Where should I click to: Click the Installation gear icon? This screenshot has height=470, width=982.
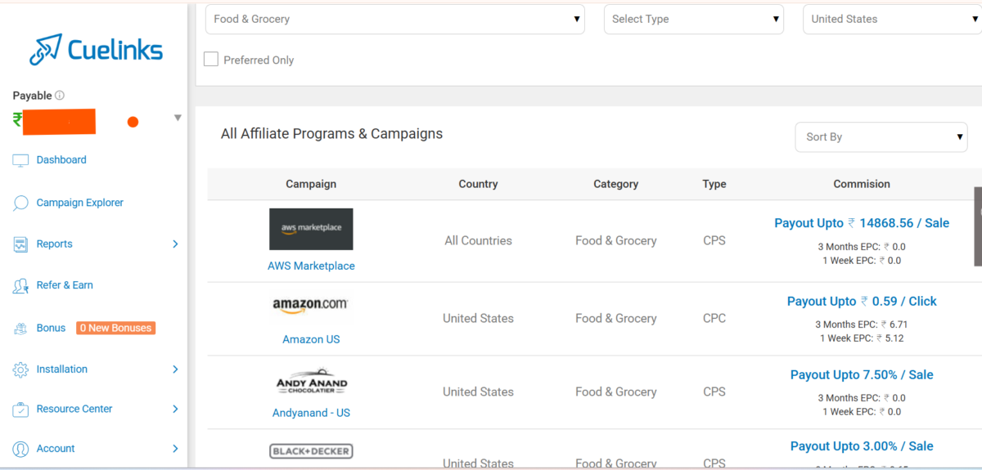point(20,369)
